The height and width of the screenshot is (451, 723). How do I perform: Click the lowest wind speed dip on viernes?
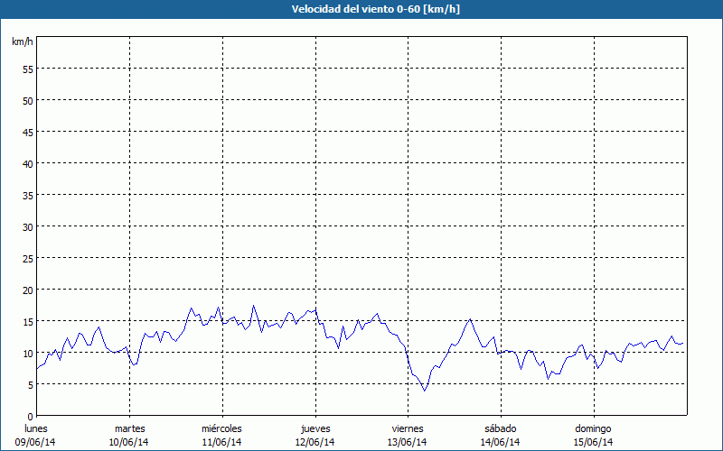[x=425, y=390]
